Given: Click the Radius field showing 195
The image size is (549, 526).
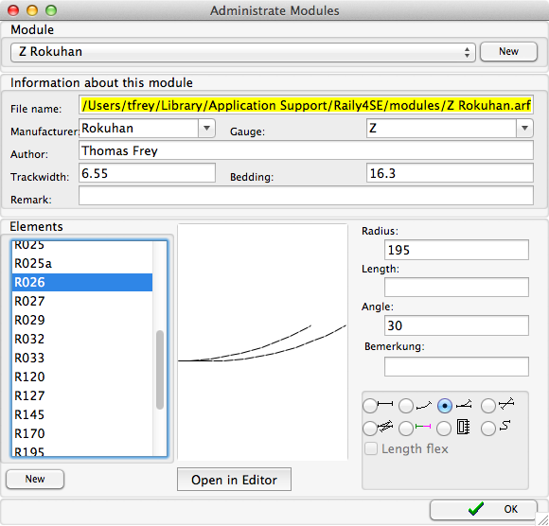Looking at the screenshot, I should pyautogui.click(x=456, y=250).
